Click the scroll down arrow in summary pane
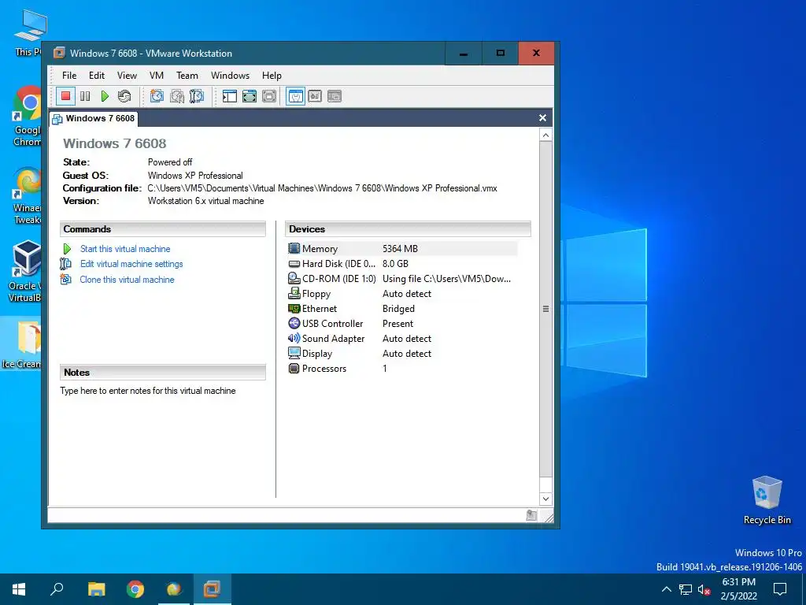Screen dimensions: 806x605 (x=546, y=499)
